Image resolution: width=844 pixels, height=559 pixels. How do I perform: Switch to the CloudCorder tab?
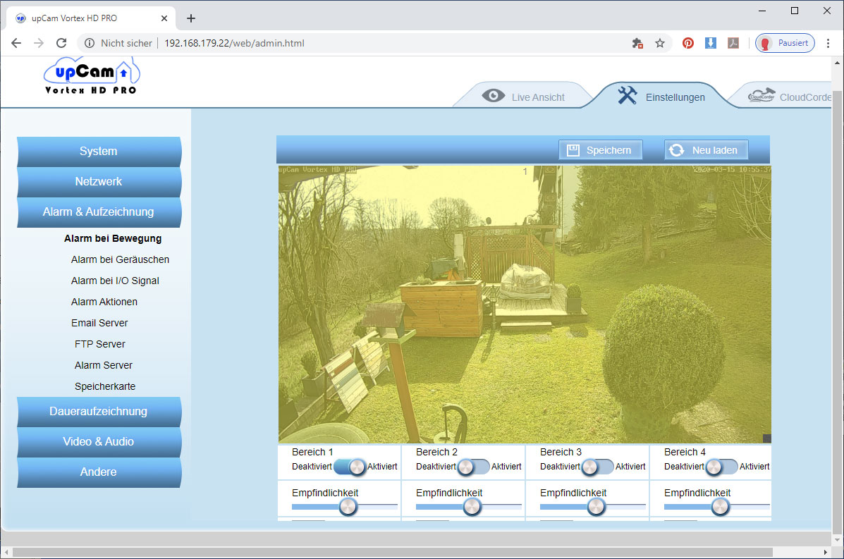(789, 97)
